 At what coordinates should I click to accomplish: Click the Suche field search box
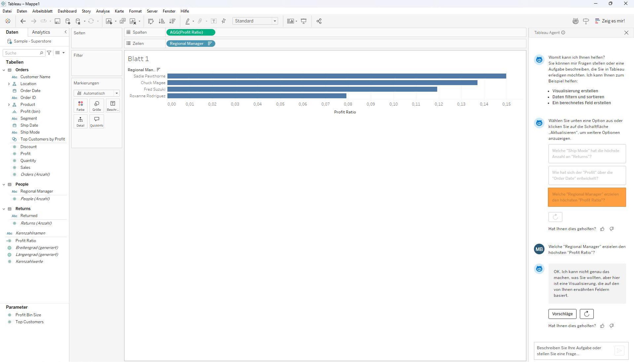point(21,53)
